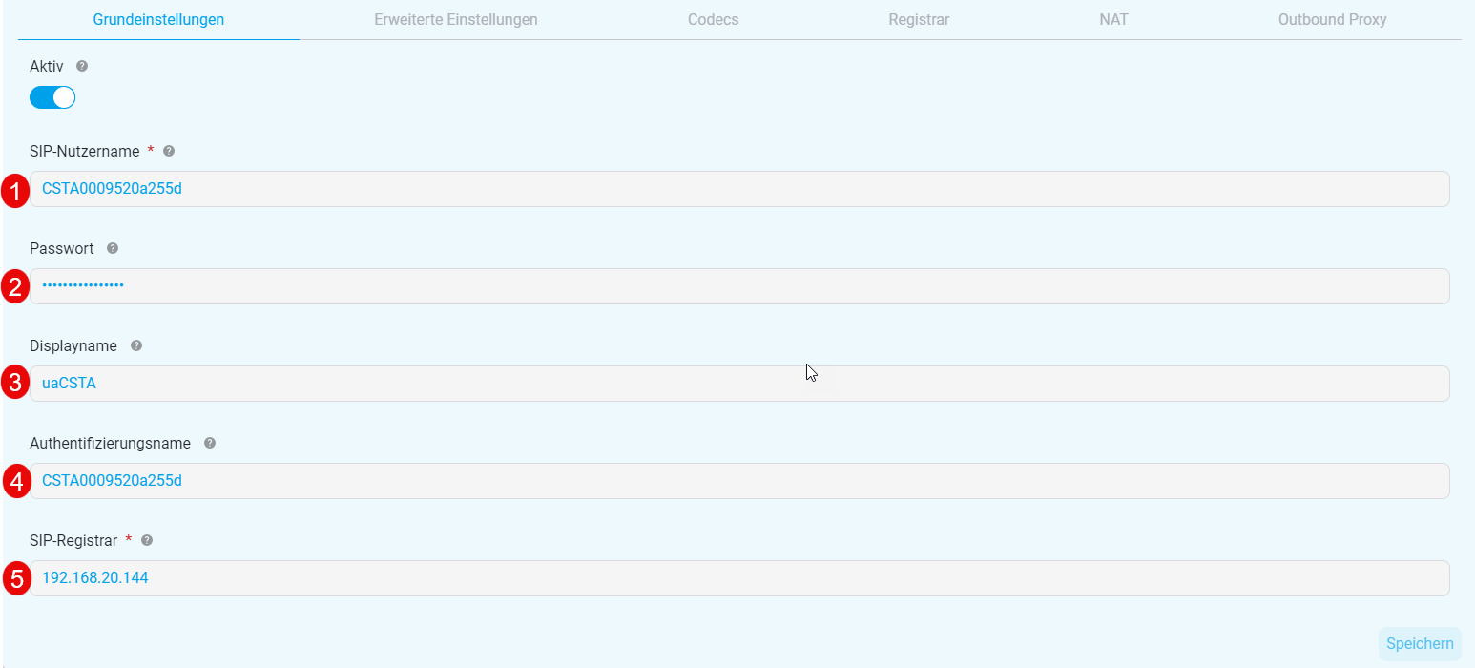Click the Displayname label text
The image size is (1475, 668).
tap(73, 345)
